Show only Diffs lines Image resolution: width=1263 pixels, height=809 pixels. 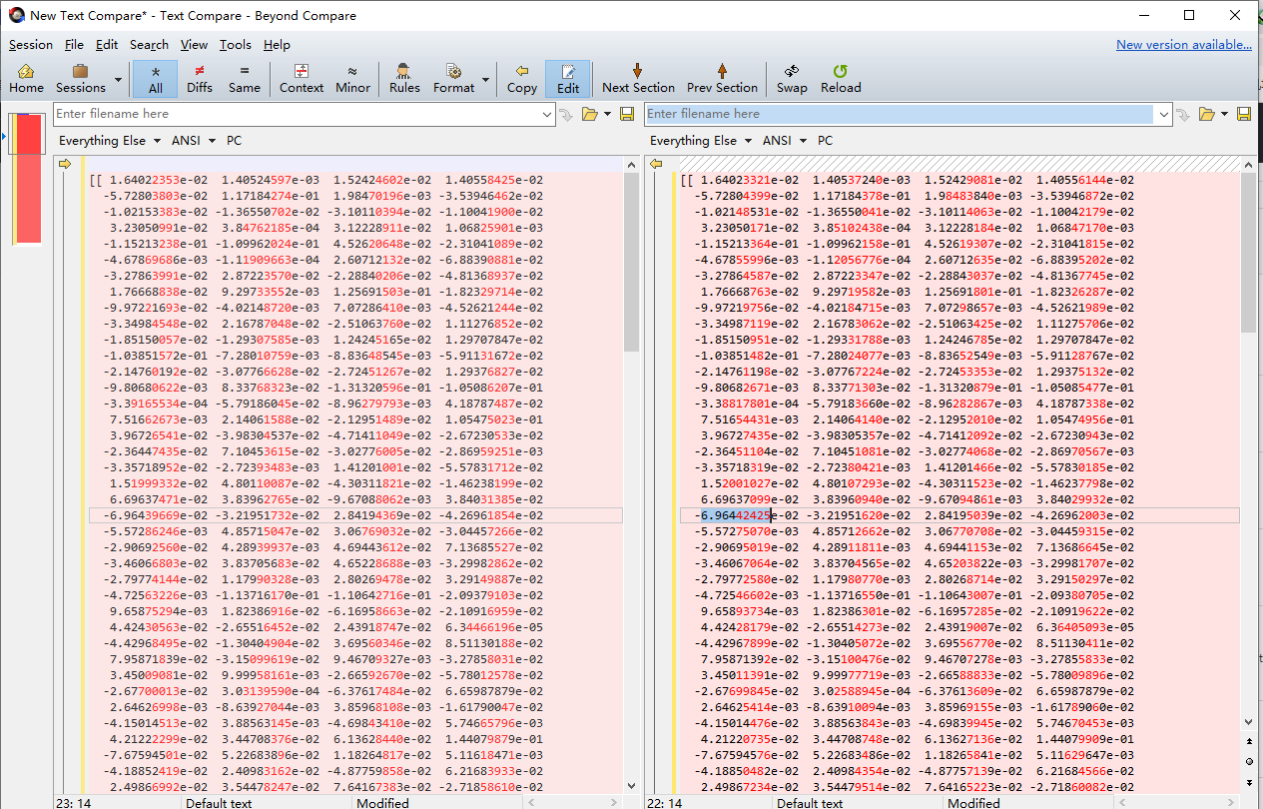tap(199, 78)
